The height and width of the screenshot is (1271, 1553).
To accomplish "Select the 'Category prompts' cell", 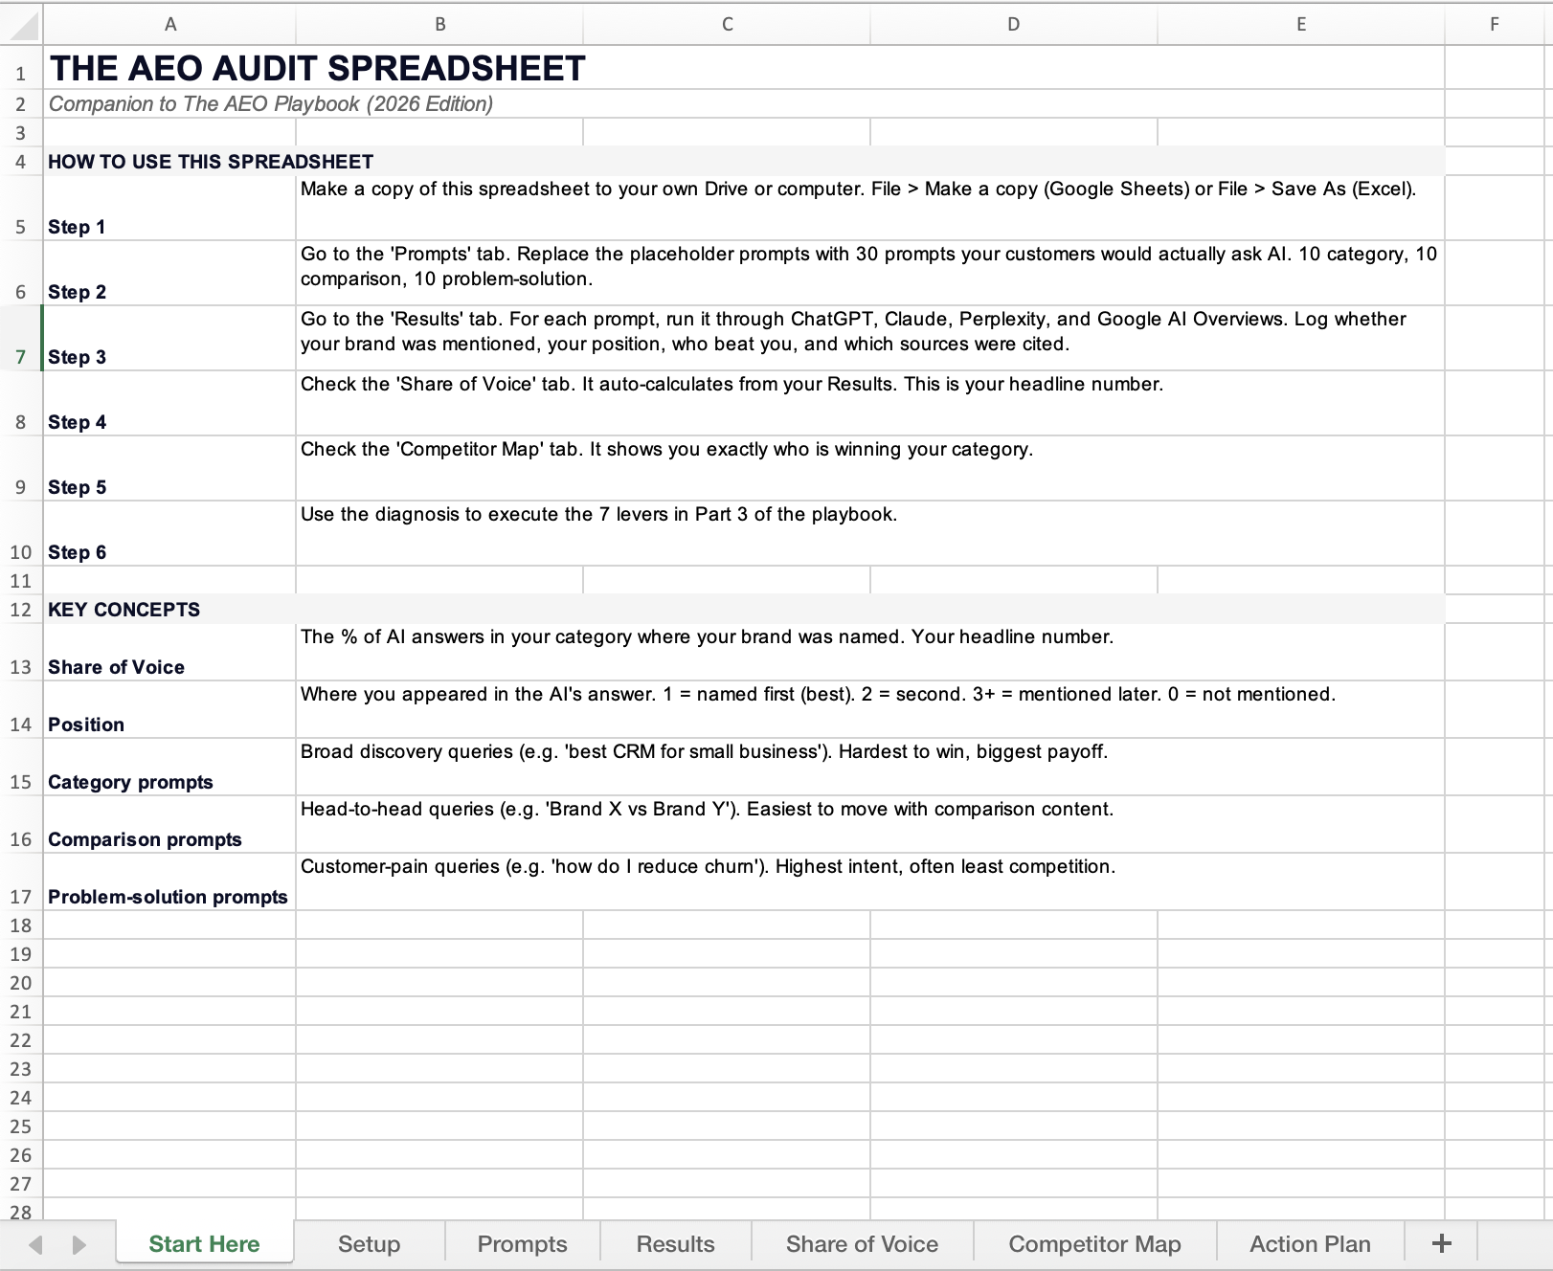I will pyautogui.click(x=169, y=767).
